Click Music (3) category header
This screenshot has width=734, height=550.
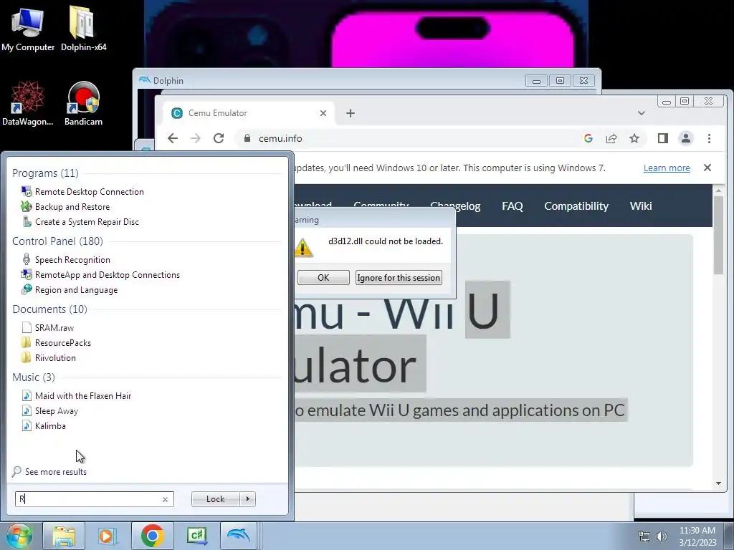(34, 377)
